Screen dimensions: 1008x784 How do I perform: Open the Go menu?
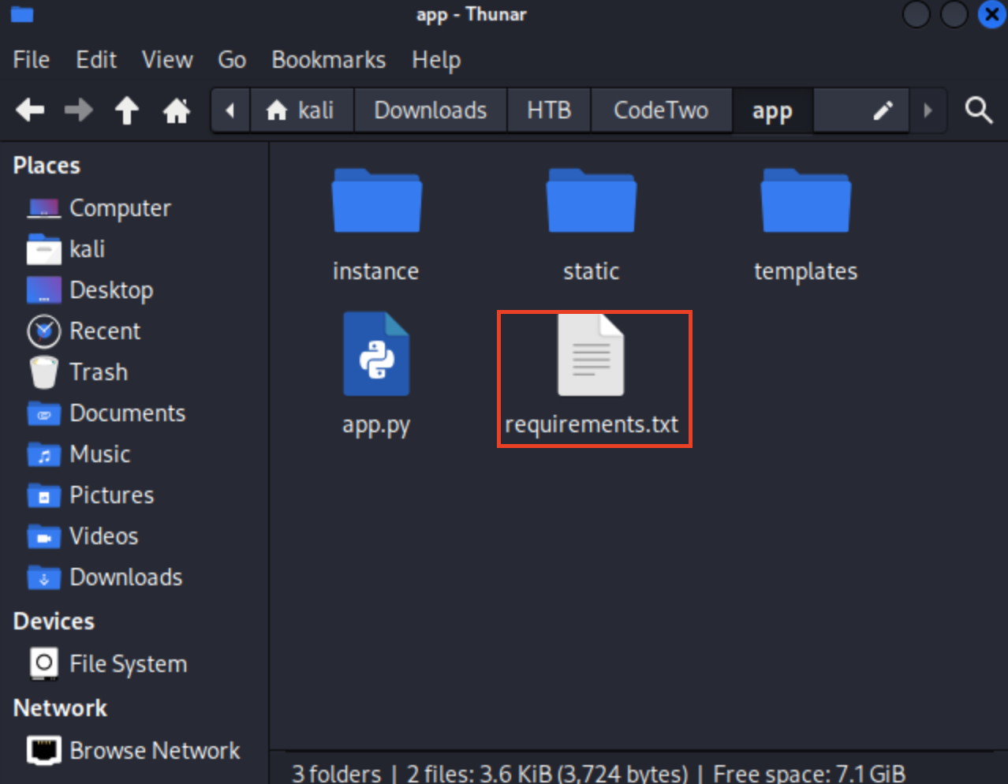click(x=232, y=60)
